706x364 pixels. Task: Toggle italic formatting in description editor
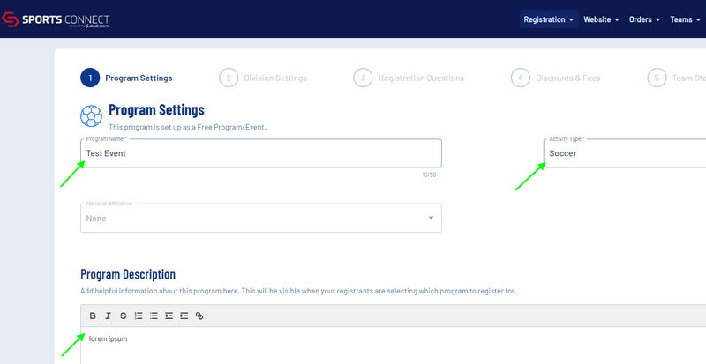(108, 316)
